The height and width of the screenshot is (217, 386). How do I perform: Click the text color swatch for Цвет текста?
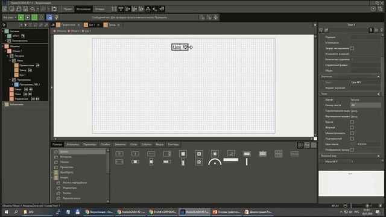coord(353,144)
